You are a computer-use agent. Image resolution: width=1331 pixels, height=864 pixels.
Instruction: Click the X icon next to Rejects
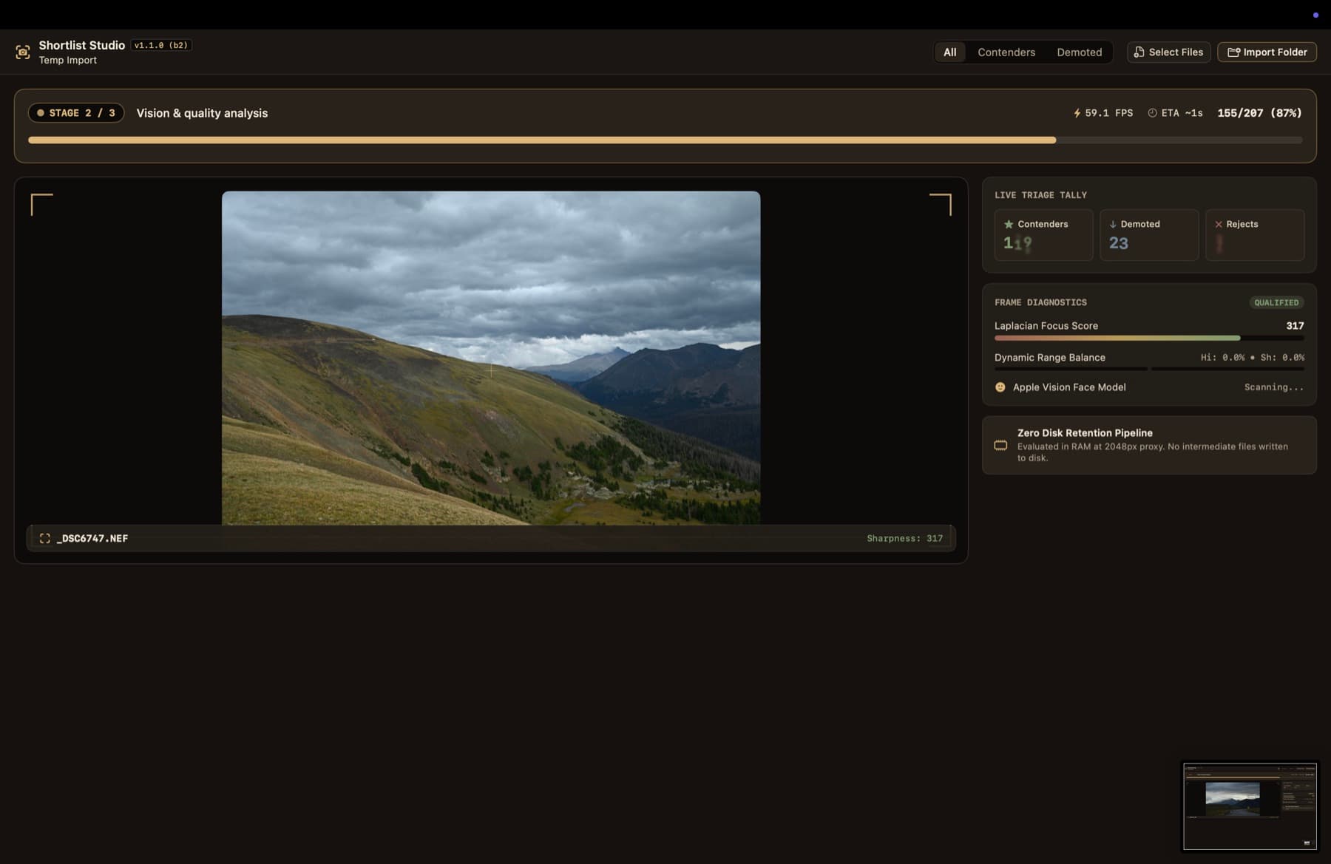tap(1219, 224)
